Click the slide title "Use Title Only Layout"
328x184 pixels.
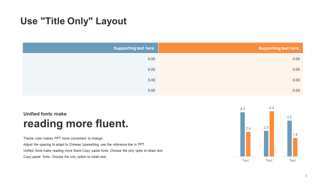[73, 21]
